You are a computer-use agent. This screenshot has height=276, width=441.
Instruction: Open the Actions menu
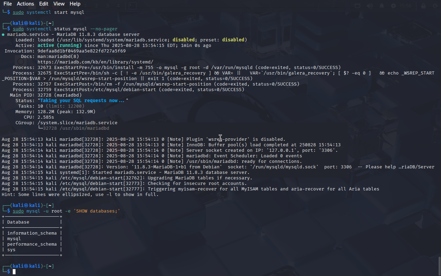click(x=25, y=4)
